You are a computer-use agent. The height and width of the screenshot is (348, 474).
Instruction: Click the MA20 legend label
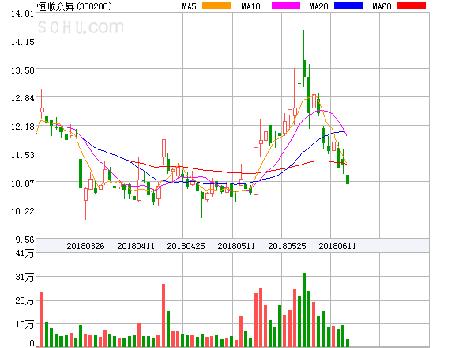tap(318, 6)
